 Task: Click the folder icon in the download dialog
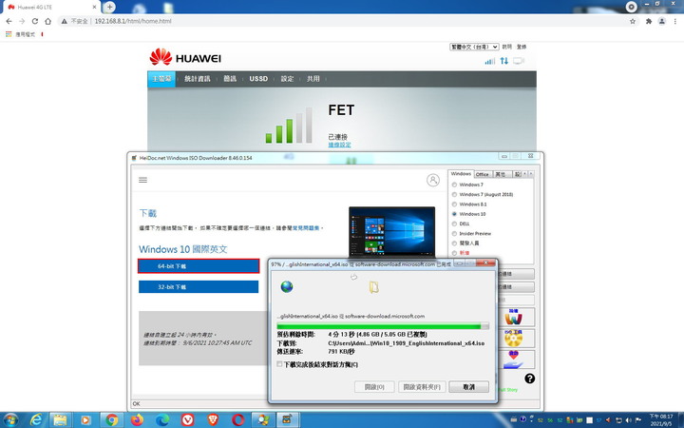(374, 287)
